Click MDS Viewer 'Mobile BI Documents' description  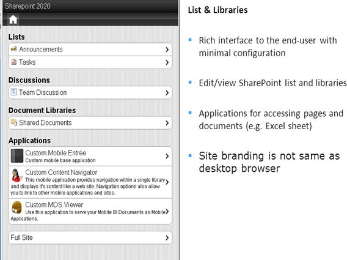(x=88, y=215)
